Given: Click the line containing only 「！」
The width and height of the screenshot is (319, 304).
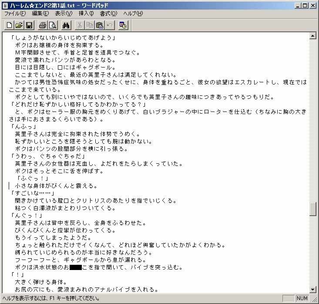Looking at the screenshot, I should 17,275.
